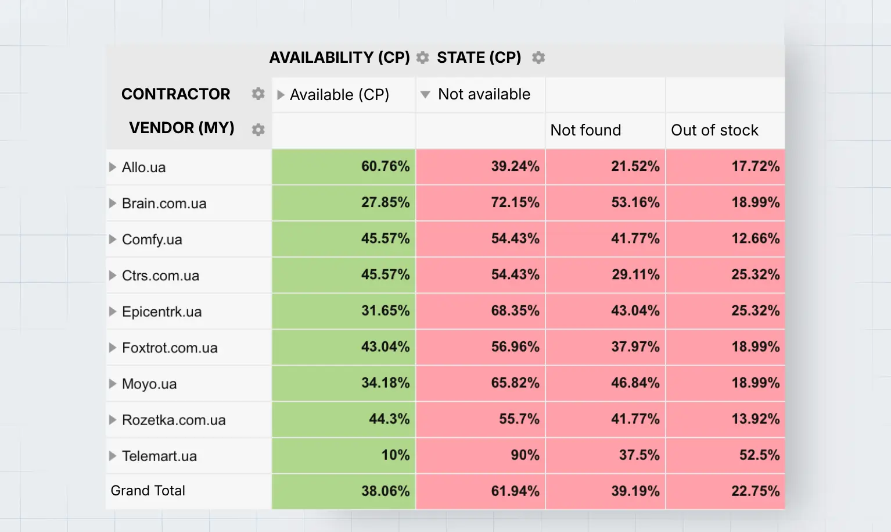Select the AVAILABILITY (CP) header label
The width and height of the screenshot is (891, 532).
point(339,58)
